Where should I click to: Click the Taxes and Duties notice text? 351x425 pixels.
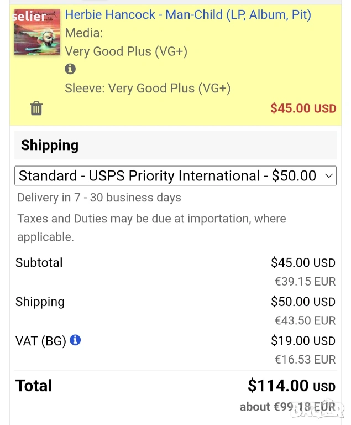point(151,219)
